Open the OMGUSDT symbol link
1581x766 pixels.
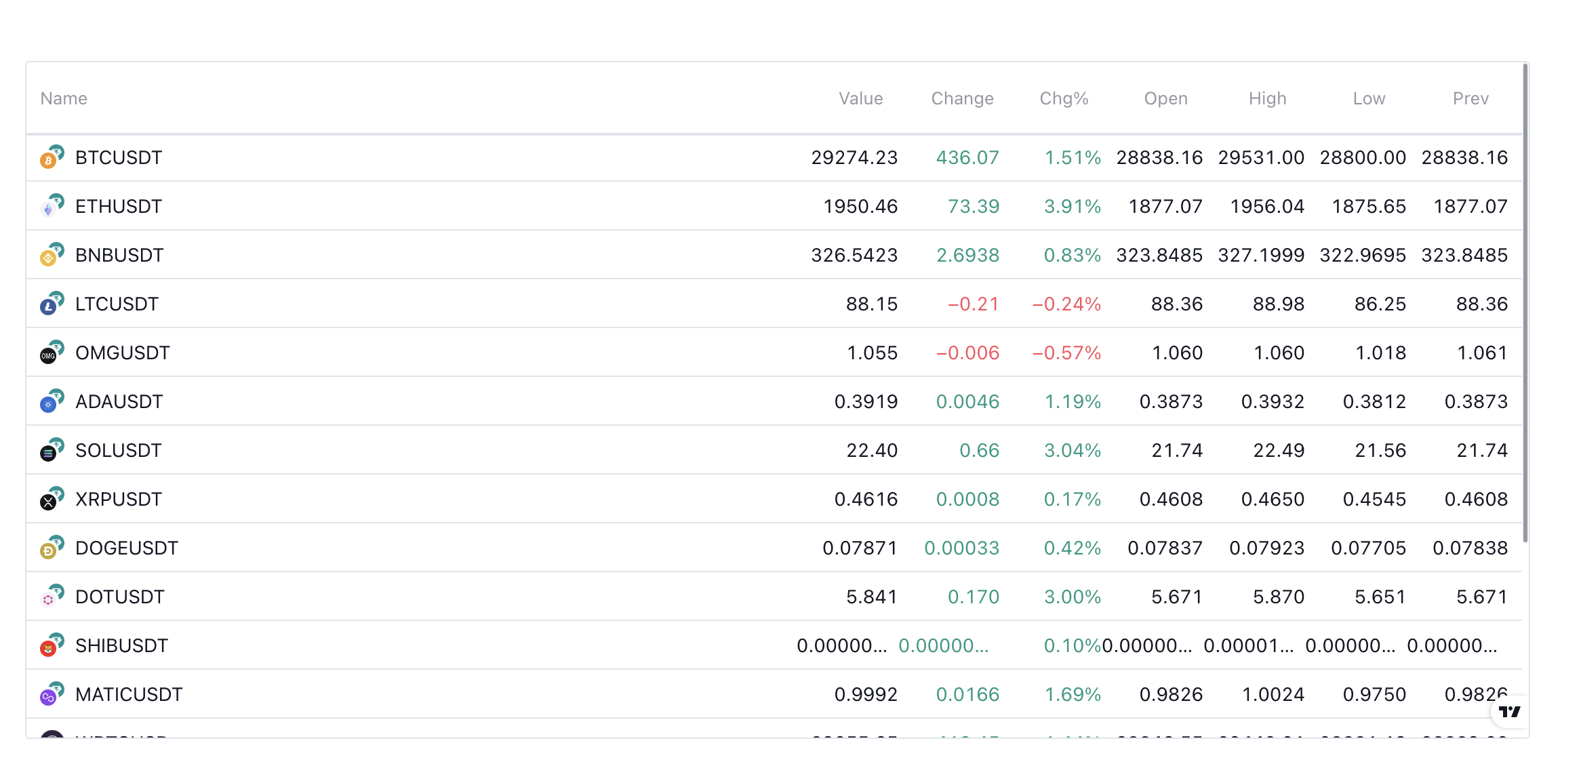[123, 352]
